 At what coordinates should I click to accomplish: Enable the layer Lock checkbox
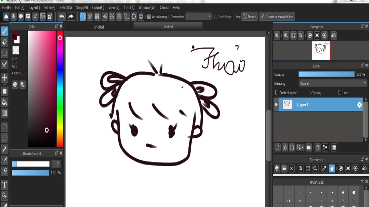[339, 93]
